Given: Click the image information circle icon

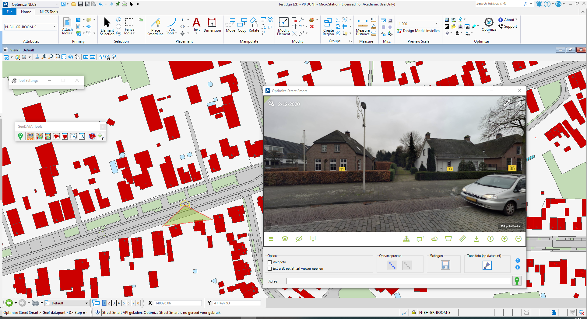Looking at the screenshot, I should 490,239.
